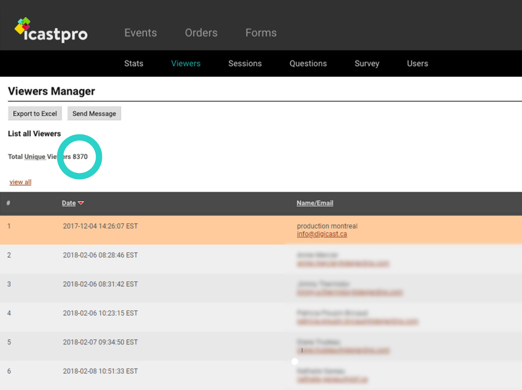This screenshot has width=522, height=390.
Task: Sort by the Date column header
Action: (x=69, y=203)
